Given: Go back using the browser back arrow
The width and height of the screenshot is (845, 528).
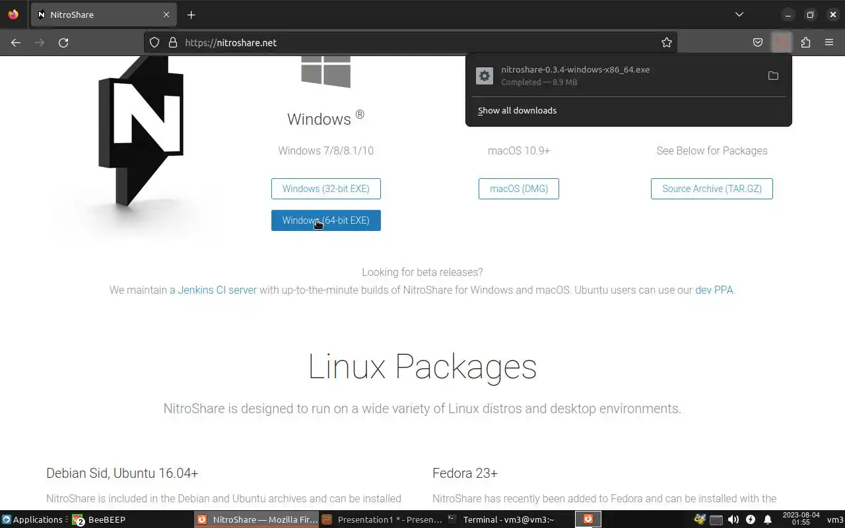Looking at the screenshot, I should pyautogui.click(x=16, y=42).
